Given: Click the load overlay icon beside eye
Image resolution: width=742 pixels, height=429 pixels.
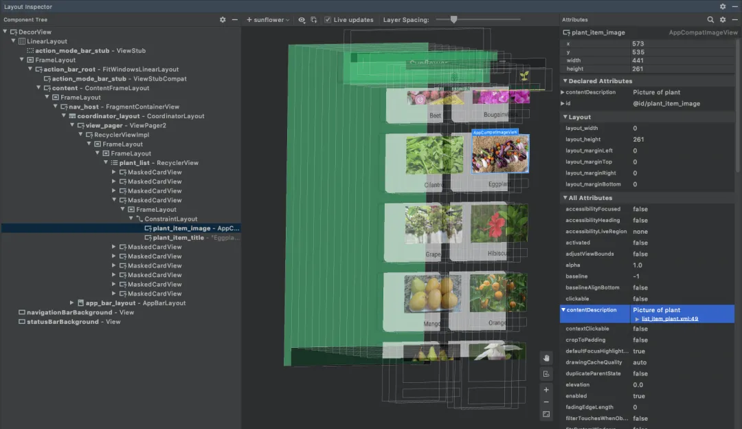Looking at the screenshot, I should click(x=314, y=20).
